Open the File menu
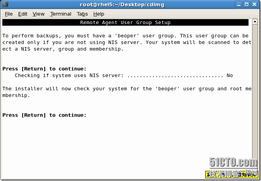Image resolution: width=261 pixels, height=181 pixels. coord(9,14)
